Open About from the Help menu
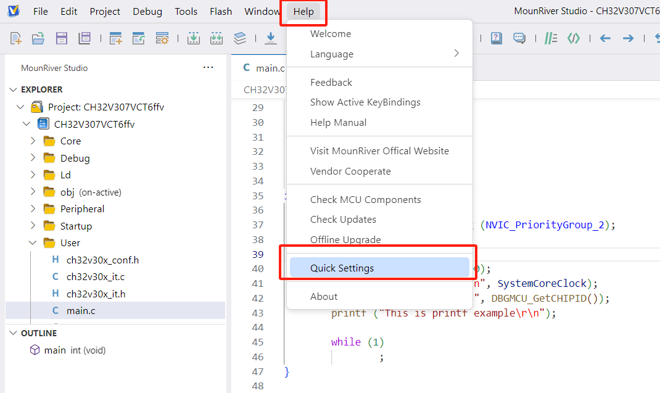Screen dimensions: 660x393 (x=379, y=297)
